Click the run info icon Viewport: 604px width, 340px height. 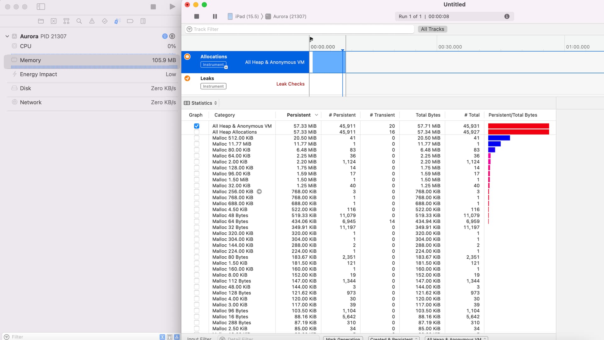[x=506, y=16]
